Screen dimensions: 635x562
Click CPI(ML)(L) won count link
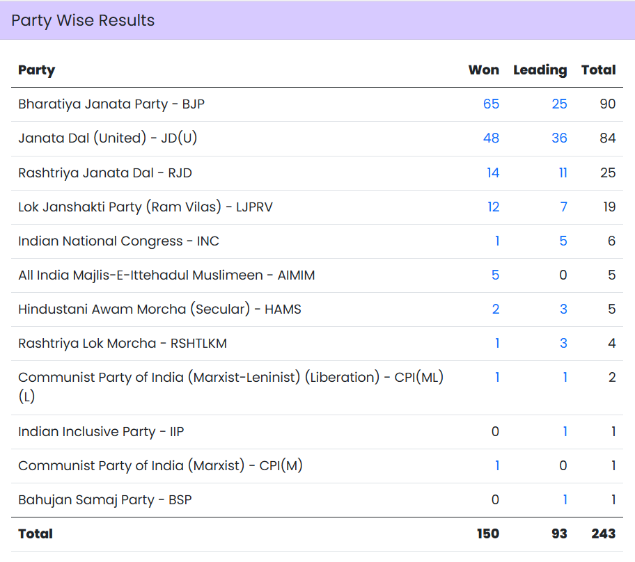(x=497, y=377)
